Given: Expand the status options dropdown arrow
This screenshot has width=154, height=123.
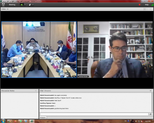Looking at the screenshot, I should (33, 5).
